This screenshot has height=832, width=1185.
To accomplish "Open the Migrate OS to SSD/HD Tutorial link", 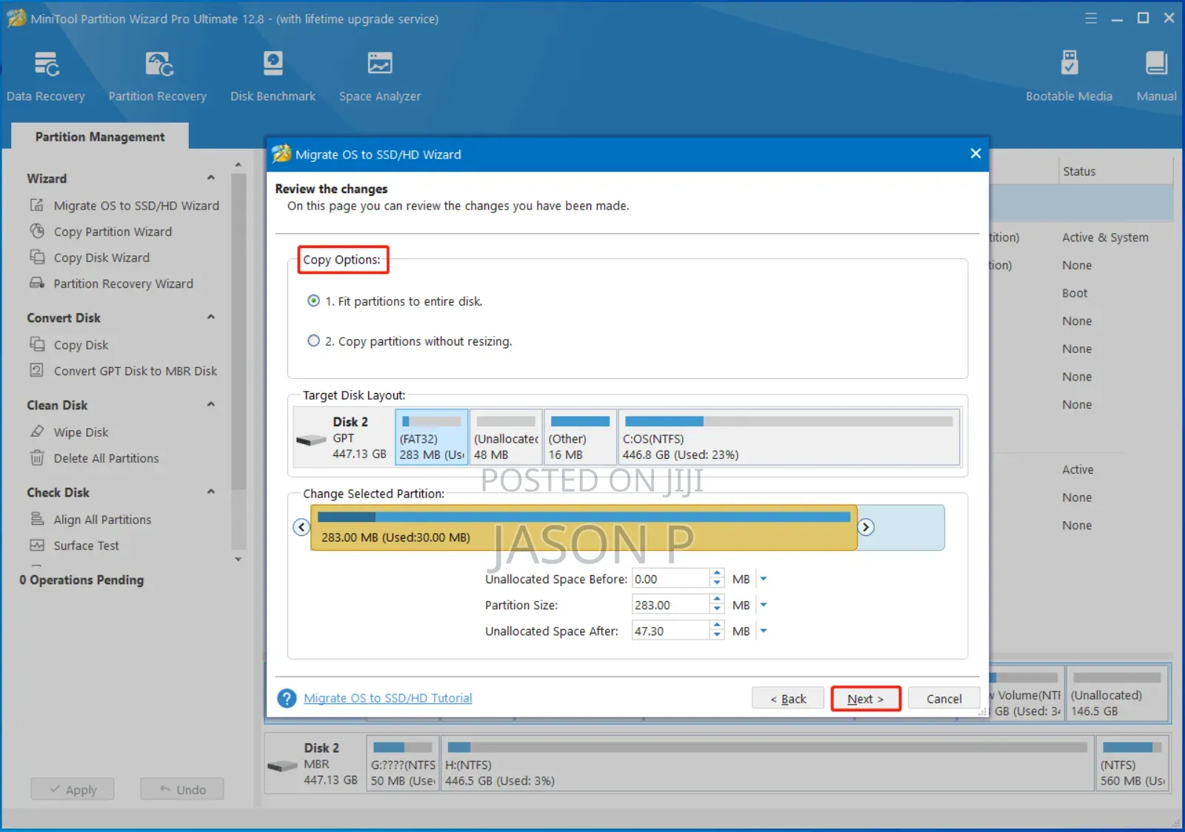I will click(387, 698).
